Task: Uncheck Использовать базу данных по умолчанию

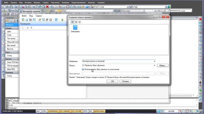Action: (83, 69)
